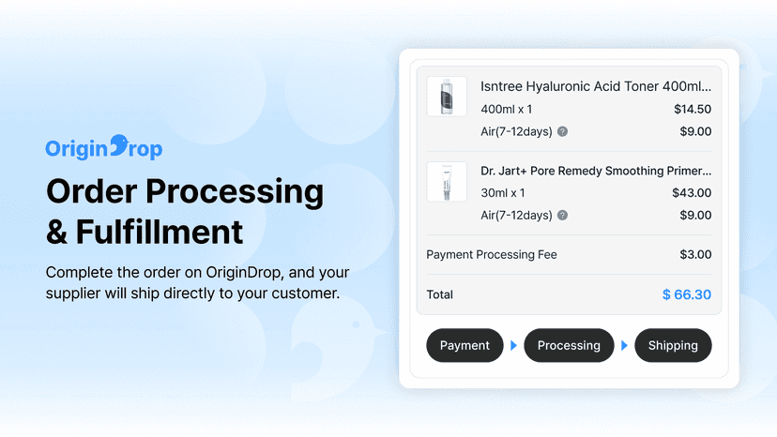This screenshot has height=437, width=777.
Task: Select the Dr. Jart+ Pore Remedy Smoothing Primer title
Action: pyautogui.click(x=596, y=171)
